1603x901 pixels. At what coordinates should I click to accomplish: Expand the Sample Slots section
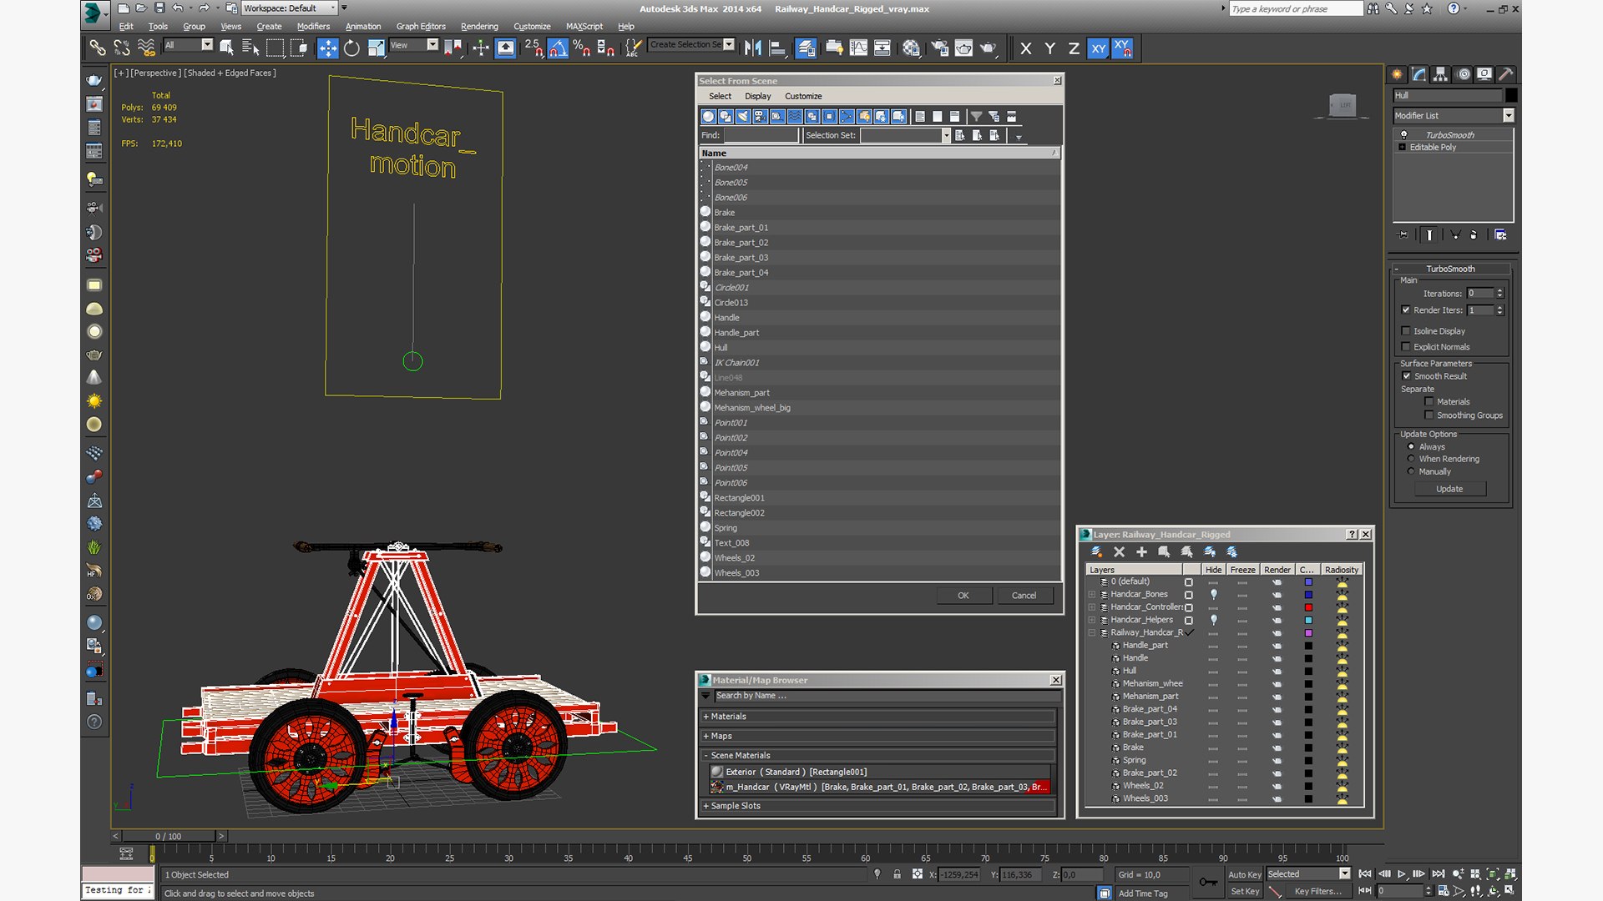(878, 806)
